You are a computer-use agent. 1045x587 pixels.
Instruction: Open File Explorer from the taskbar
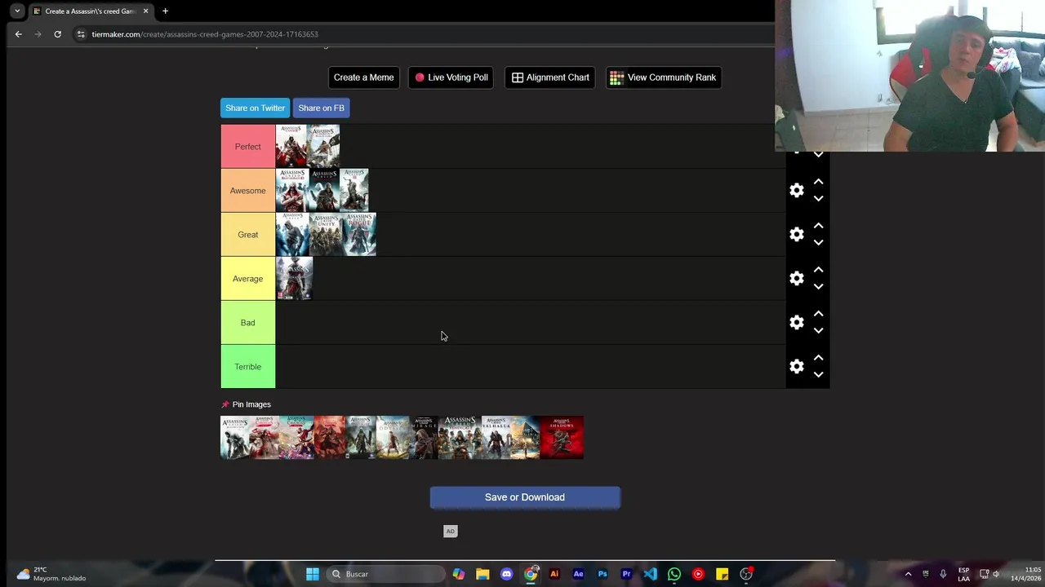click(x=482, y=574)
